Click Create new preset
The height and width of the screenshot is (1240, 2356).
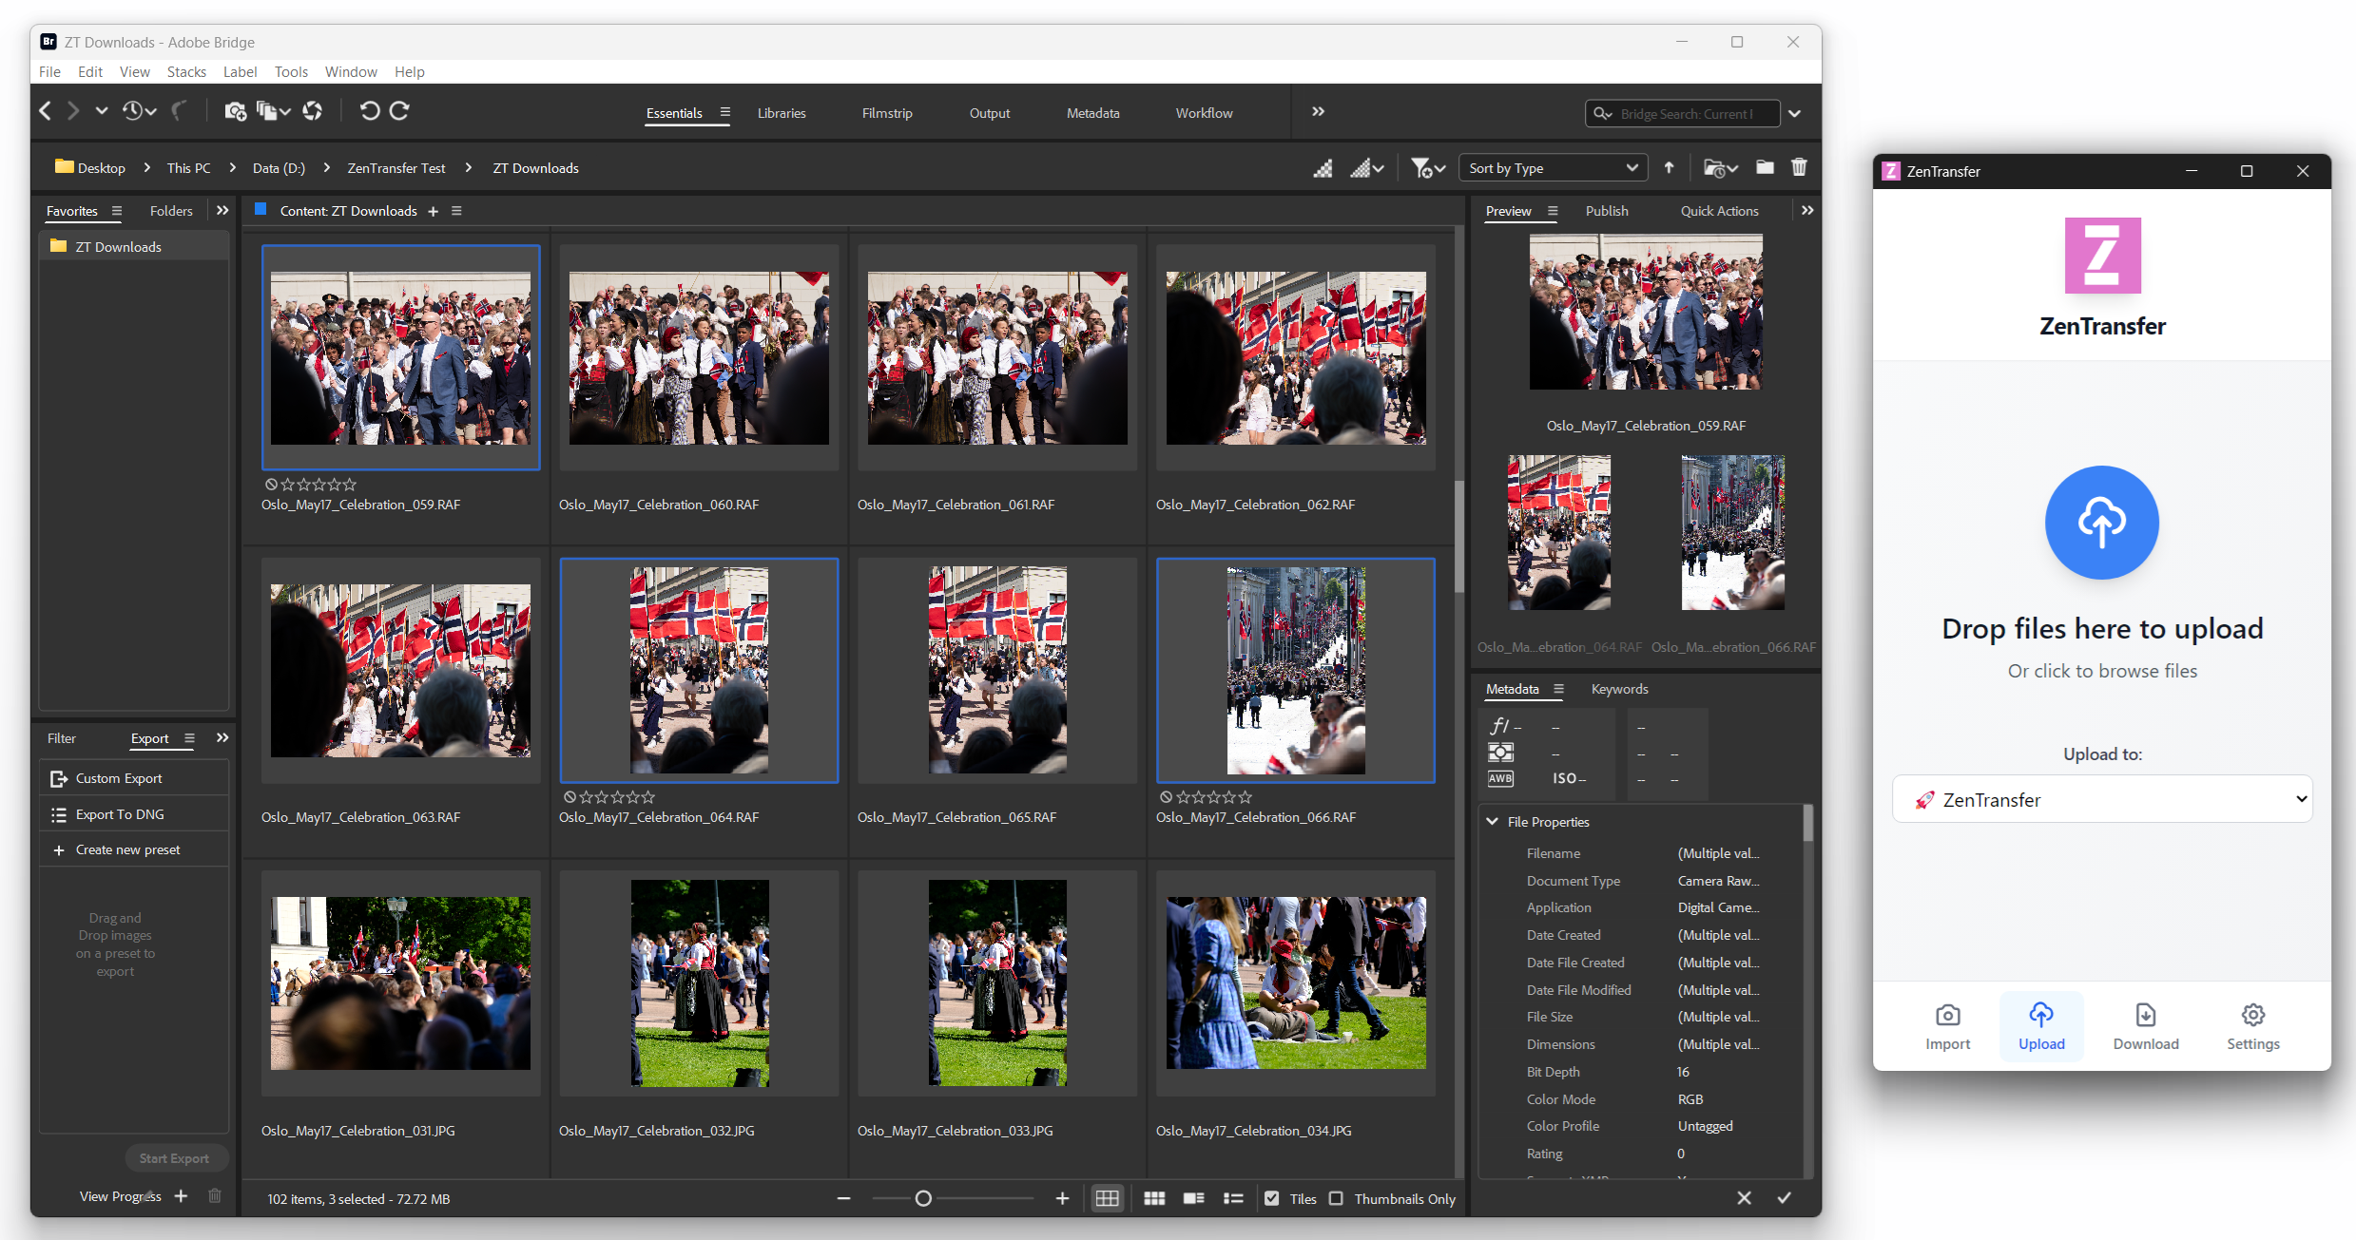pyautogui.click(x=126, y=849)
